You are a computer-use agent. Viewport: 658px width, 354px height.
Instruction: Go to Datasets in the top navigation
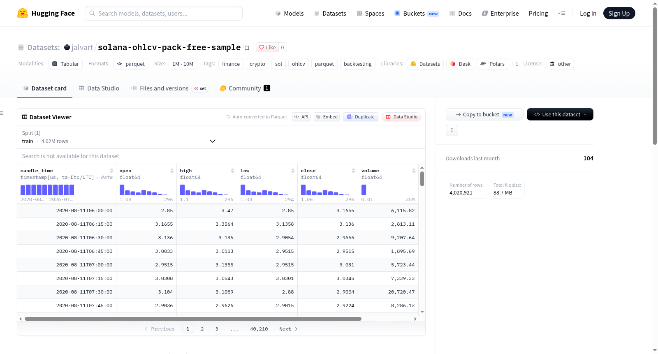[x=330, y=14]
